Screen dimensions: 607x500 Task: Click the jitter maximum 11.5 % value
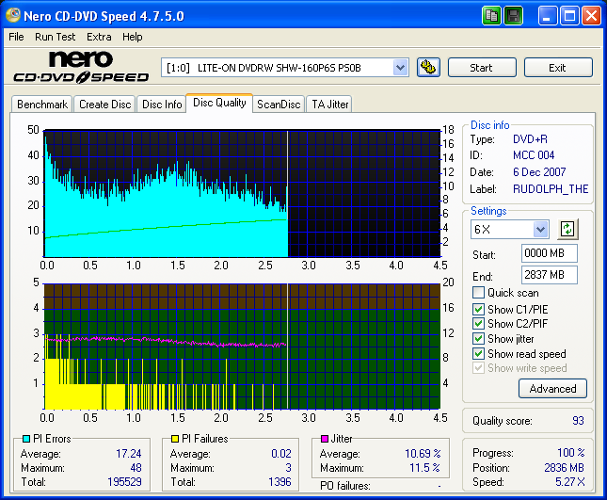pos(424,468)
